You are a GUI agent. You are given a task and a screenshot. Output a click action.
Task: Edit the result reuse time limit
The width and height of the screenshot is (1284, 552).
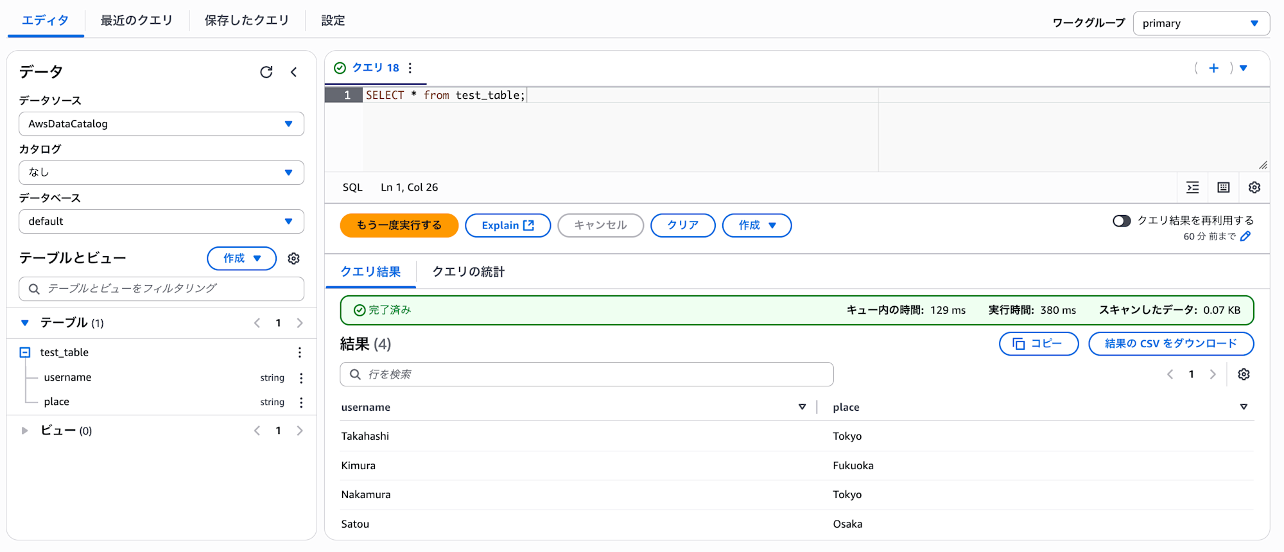1245,236
